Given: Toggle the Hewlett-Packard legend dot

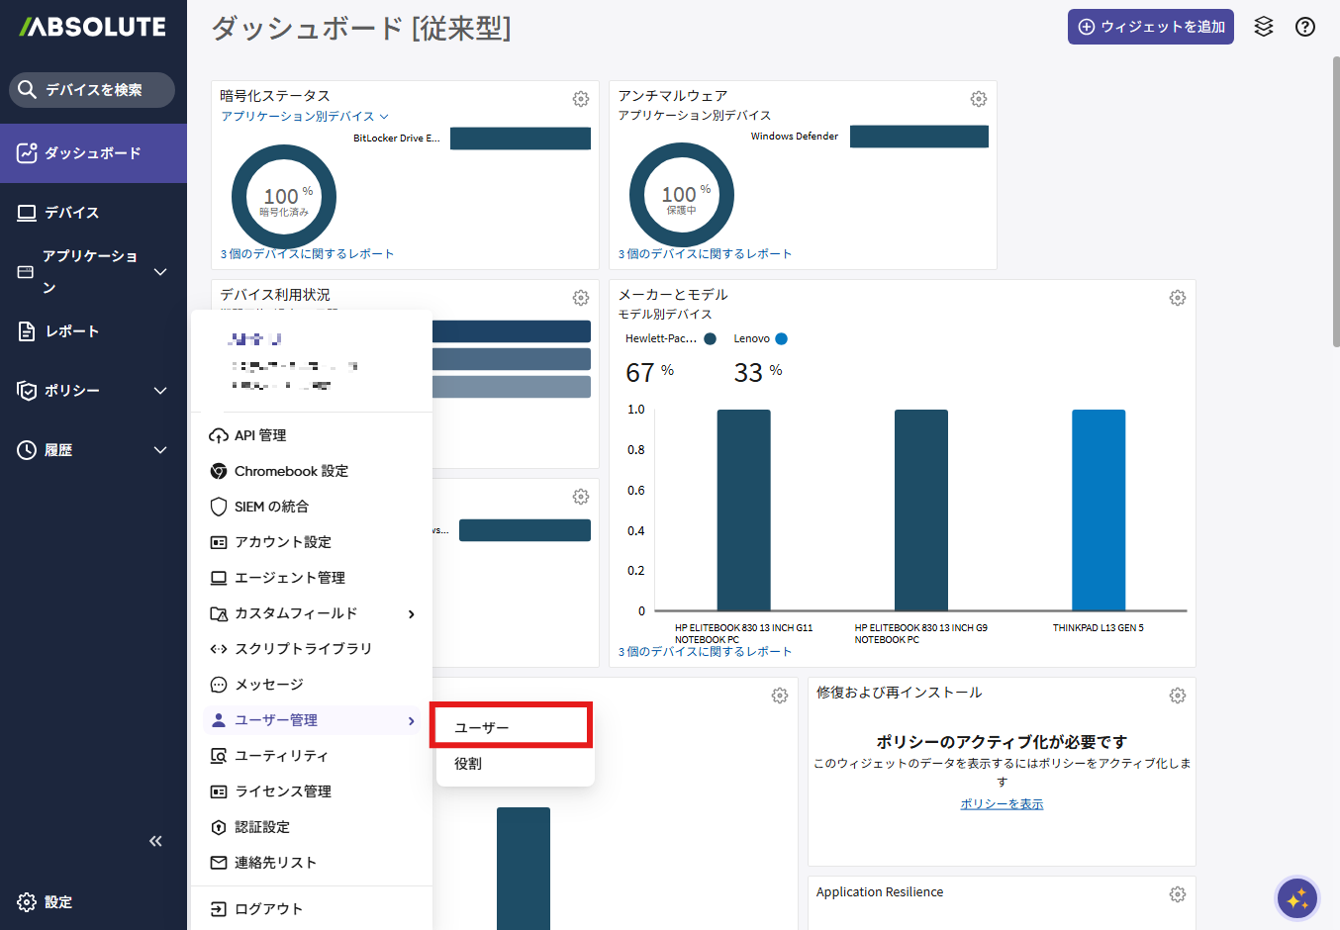Looking at the screenshot, I should coord(710,339).
